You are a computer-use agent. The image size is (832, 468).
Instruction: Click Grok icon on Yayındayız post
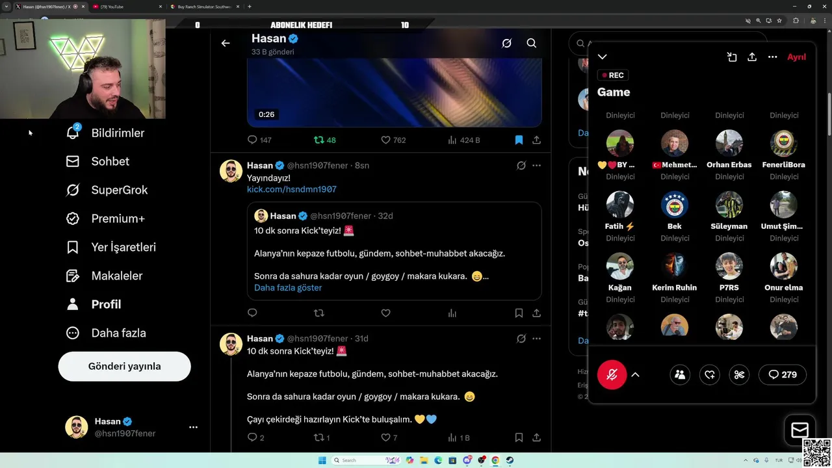coord(521,165)
